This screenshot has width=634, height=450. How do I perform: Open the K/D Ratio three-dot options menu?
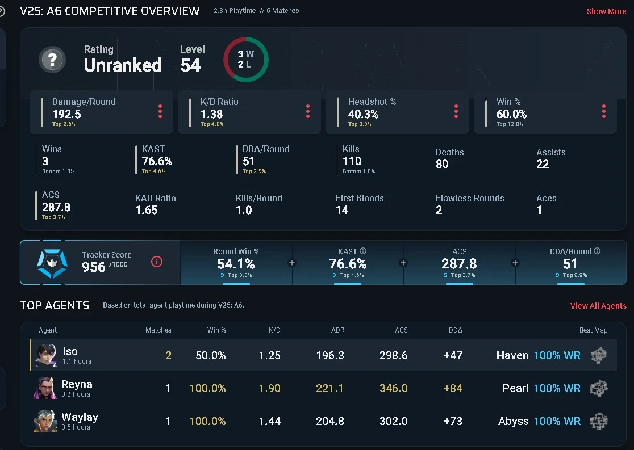(x=308, y=111)
